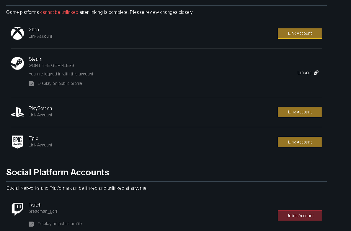Image resolution: width=351 pixels, height=231 pixels.
Task: Click the Linked status text for Steam
Action: (x=304, y=73)
